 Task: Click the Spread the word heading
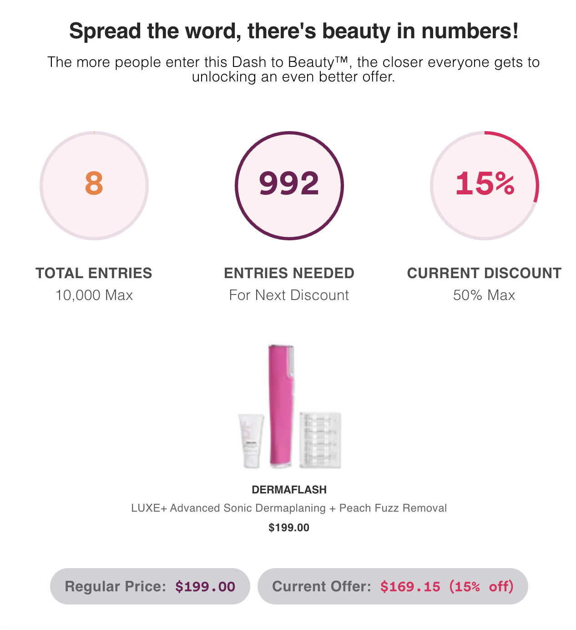coord(294,31)
